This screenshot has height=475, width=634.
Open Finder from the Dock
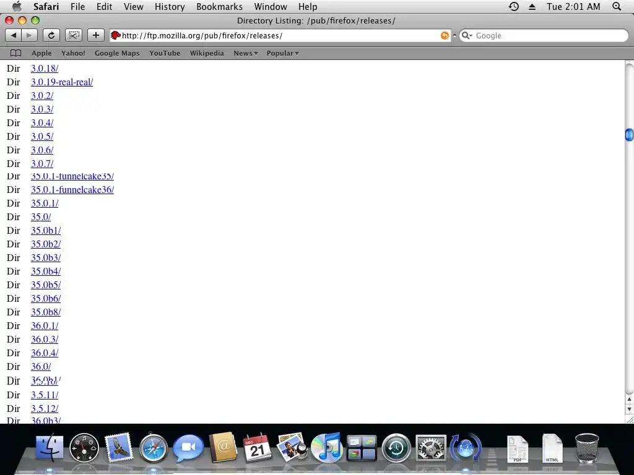point(50,448)
